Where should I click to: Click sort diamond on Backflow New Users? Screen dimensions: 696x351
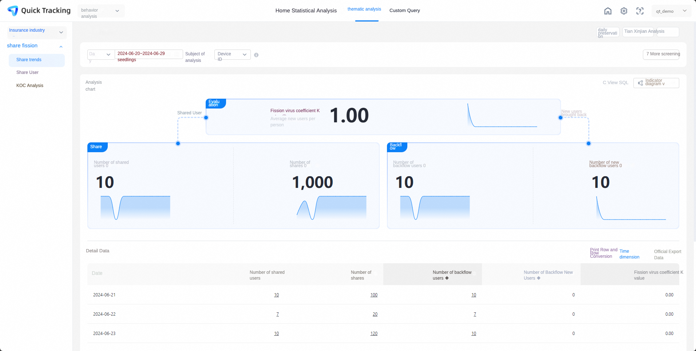coord(539,278)
